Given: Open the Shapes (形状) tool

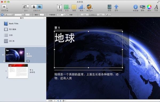Looking at the screenshot, I should (66, 7).
